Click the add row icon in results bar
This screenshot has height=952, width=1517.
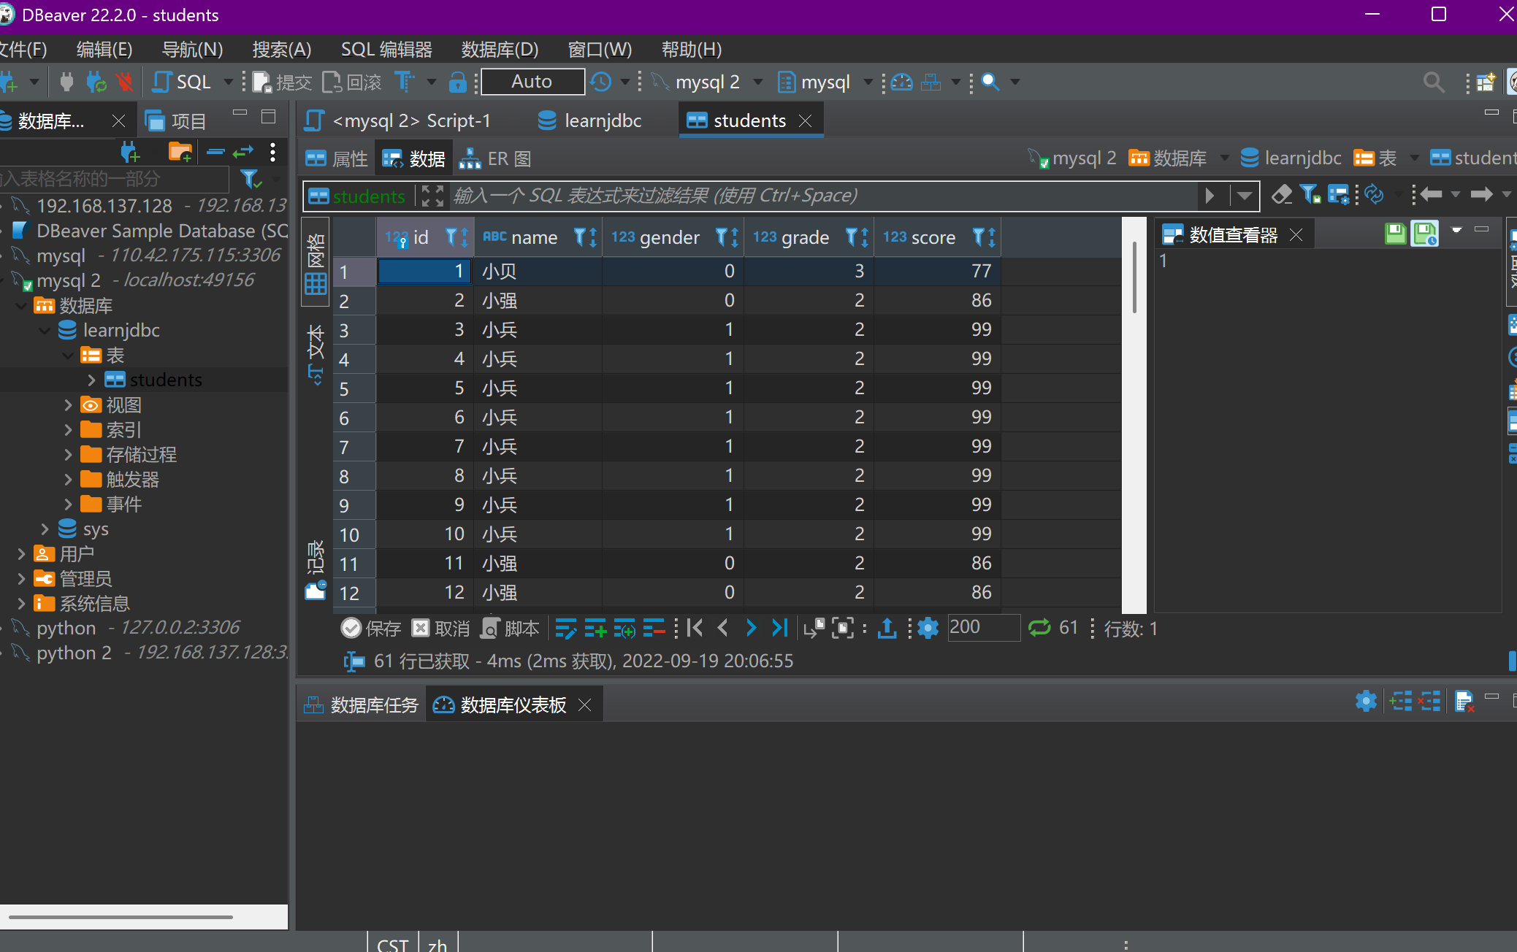coord(595,628)
